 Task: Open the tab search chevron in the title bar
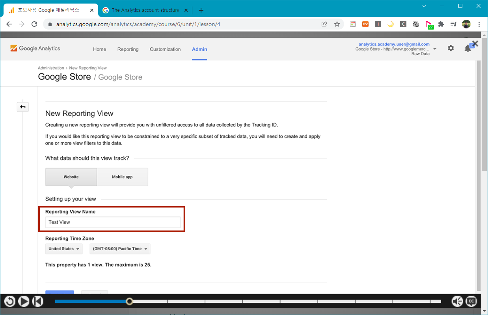click(x=424, y=6)
